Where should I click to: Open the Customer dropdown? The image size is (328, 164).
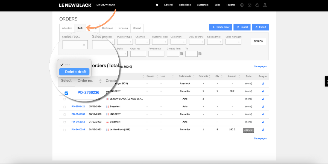click(x=178, y=42)
